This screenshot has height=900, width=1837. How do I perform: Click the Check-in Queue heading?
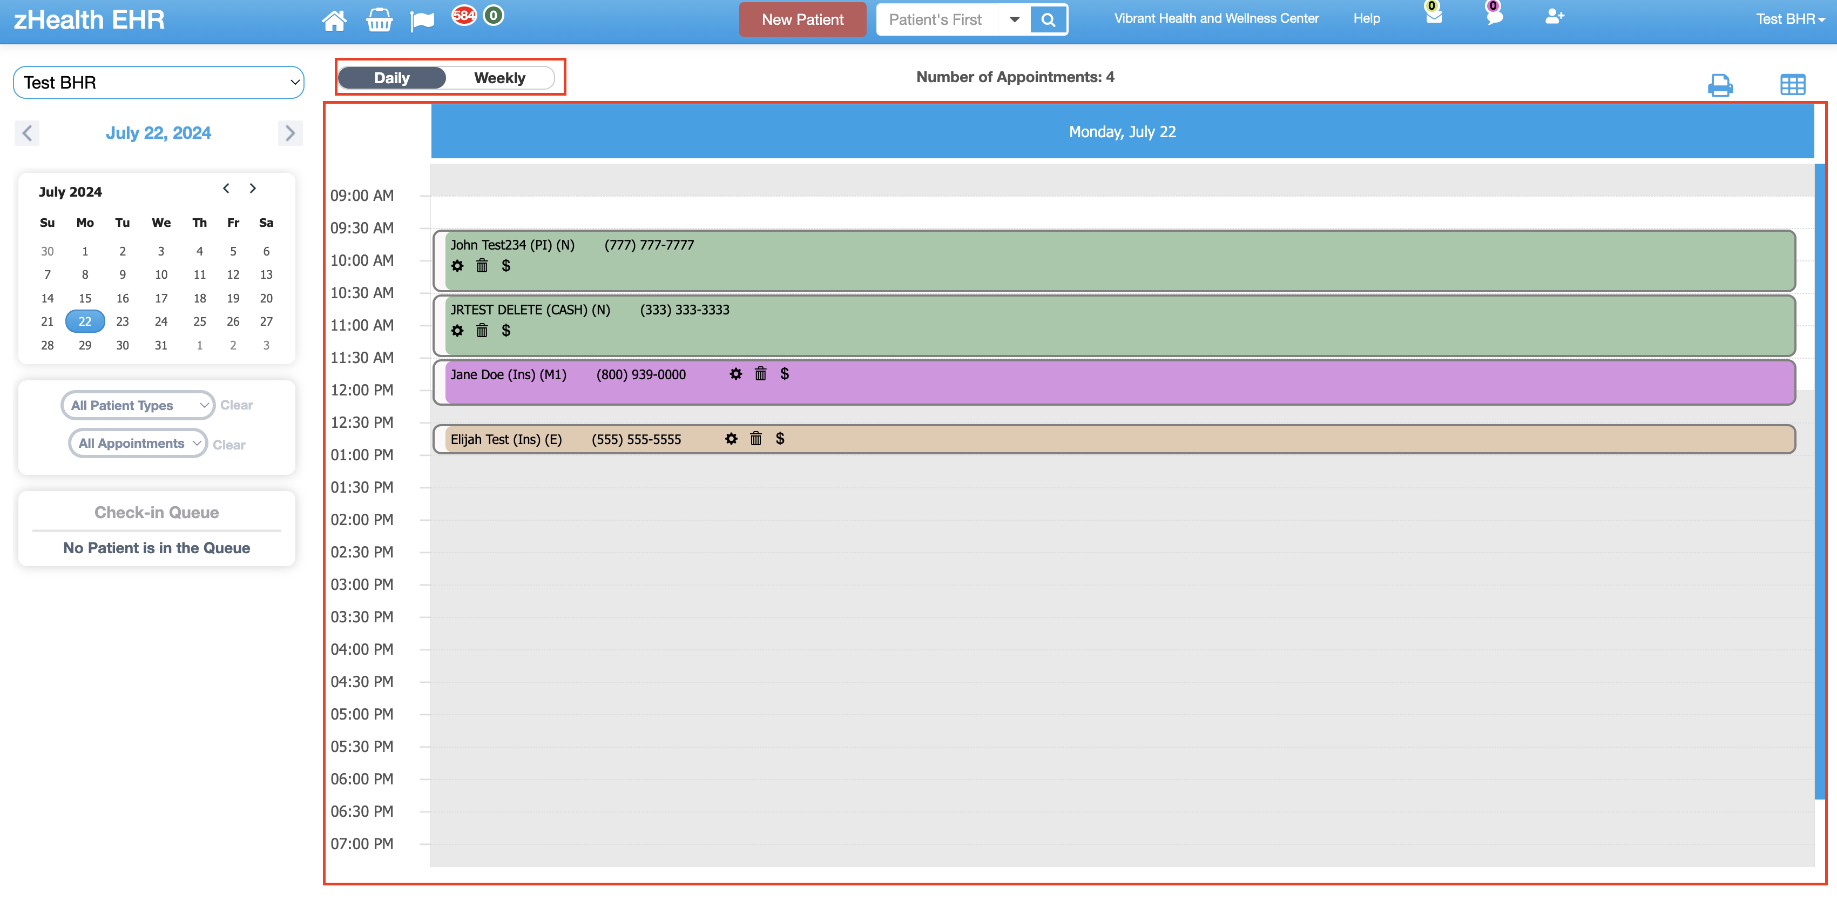[x=157, y=513]
